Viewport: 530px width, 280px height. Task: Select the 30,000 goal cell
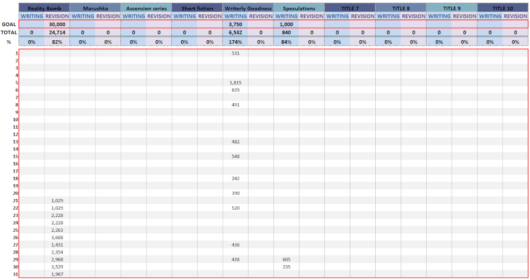point(57,24)
